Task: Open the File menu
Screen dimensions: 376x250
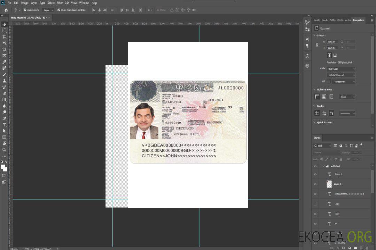Action: (x=10, y=3)
